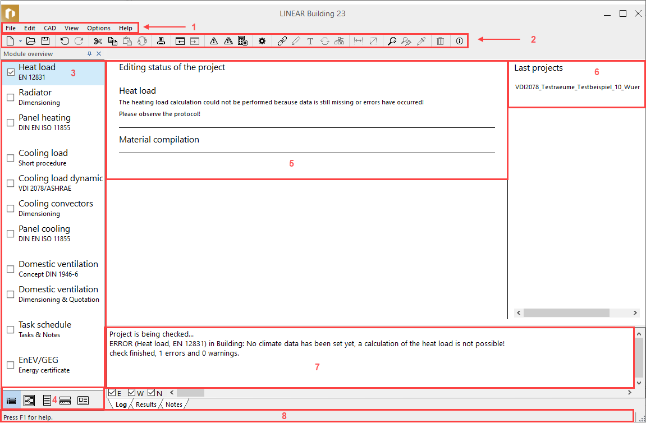Open the View menu
Image resolution: width=646 pixels, height=423 pixels.
[x=71, y=28]
